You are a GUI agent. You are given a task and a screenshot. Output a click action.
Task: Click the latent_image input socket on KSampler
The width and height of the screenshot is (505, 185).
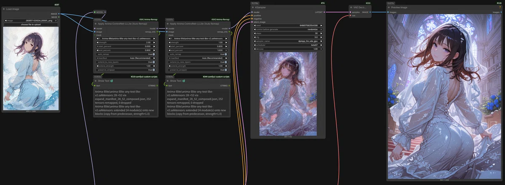tap(252, 22)
